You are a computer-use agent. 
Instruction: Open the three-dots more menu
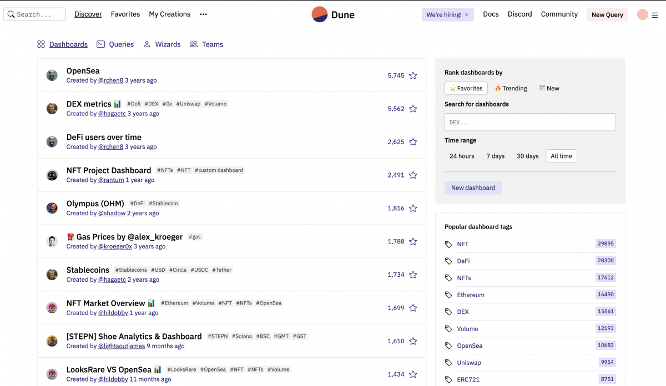[204, 14]
